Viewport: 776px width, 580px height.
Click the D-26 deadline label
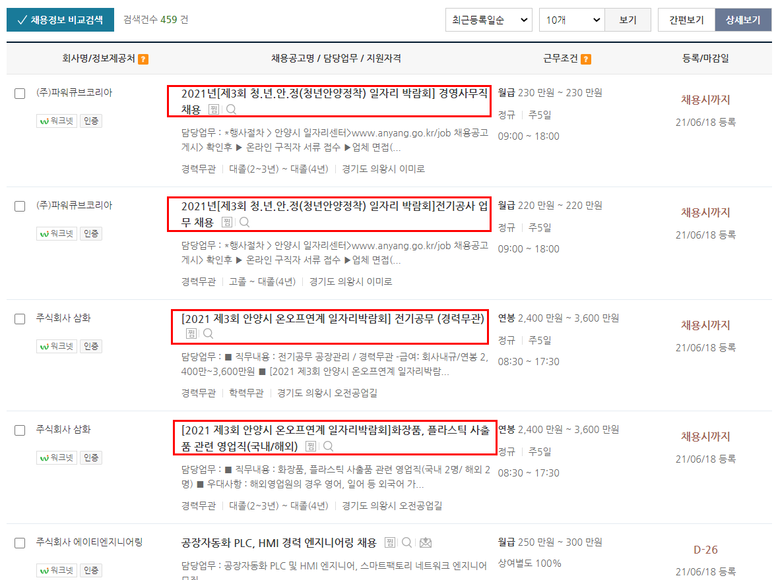[705, 550]
